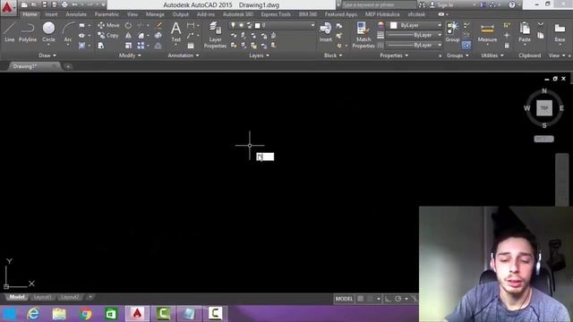Switch to the Insert ribbon tab

[x=51, y=14]
